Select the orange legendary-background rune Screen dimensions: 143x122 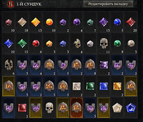point(77,108)
